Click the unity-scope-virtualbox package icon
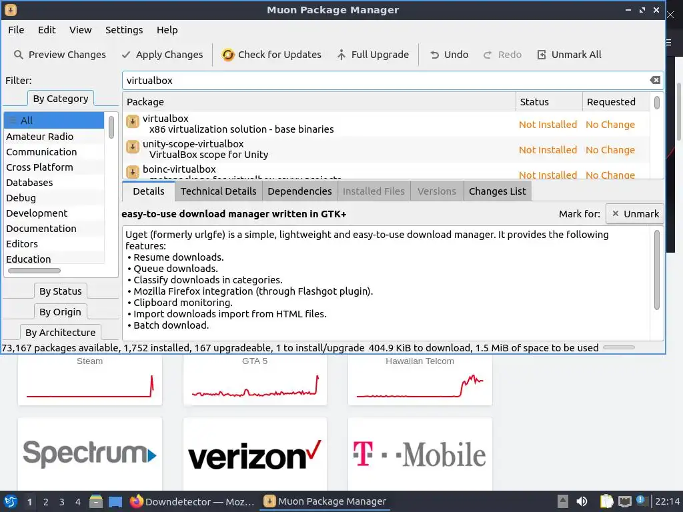This screenshot has width=683, height=512. [x=133, y=147]
